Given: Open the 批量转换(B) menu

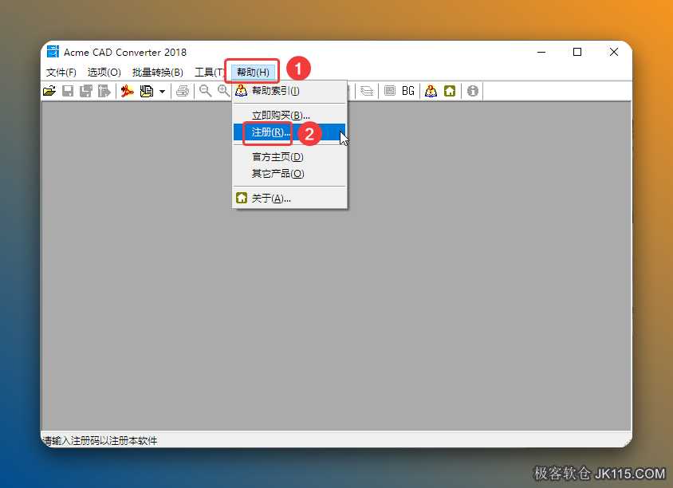Looking at the screenshot, I should click(x=158, y=72).
